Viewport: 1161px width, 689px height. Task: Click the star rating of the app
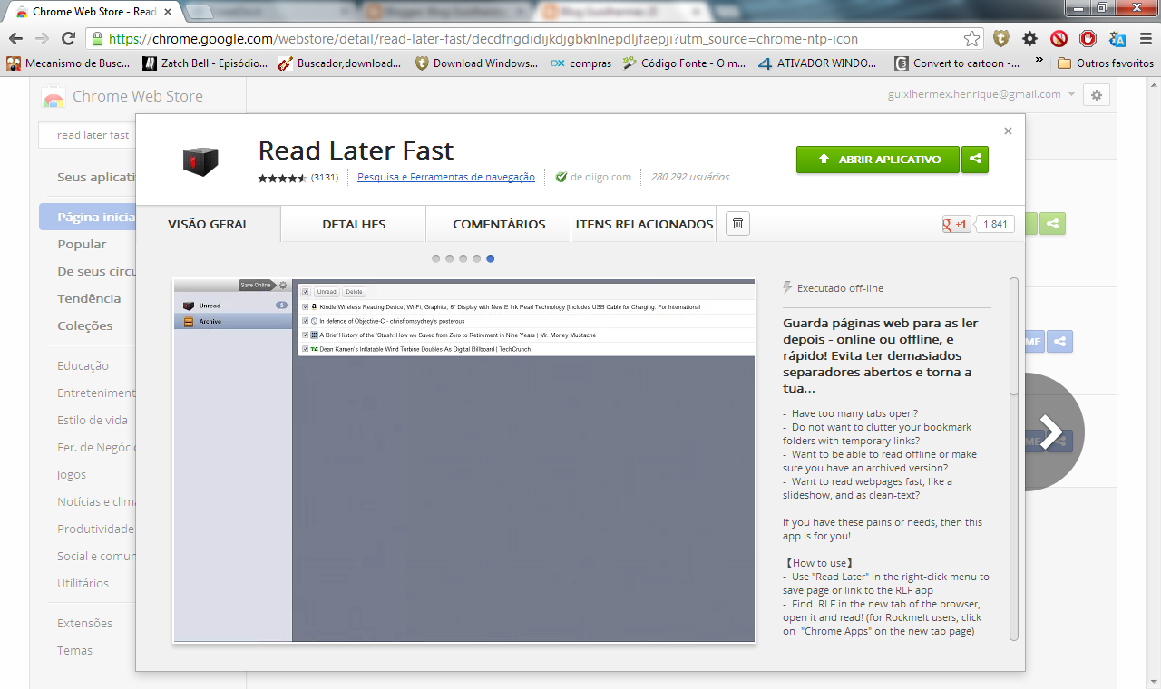pos(282,178)
